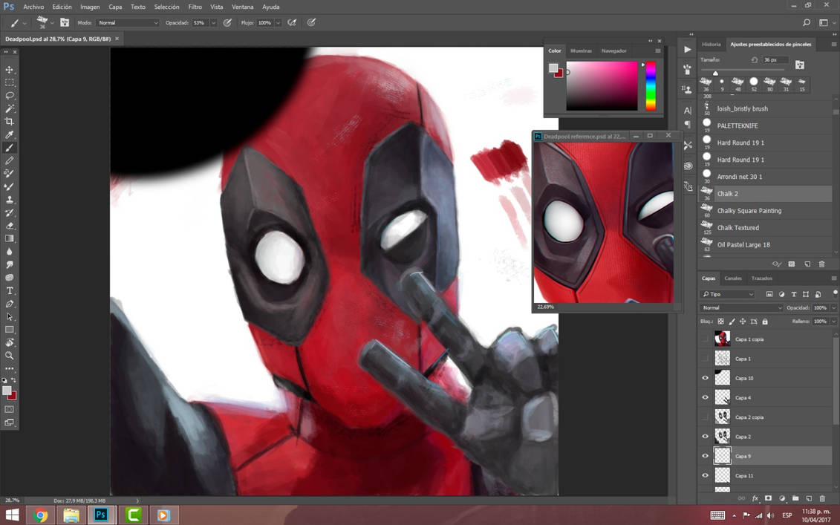Open the layer filter Tipo dropdown
Viewport: 840px width, 525px height.
click(728, 294)
